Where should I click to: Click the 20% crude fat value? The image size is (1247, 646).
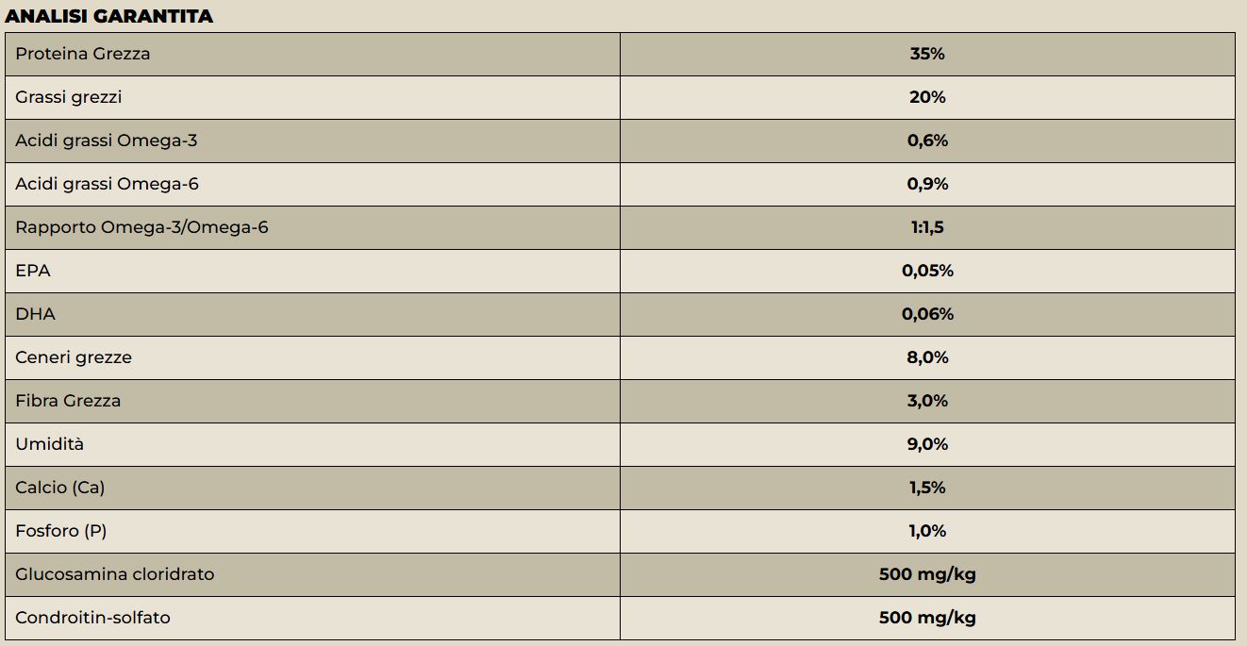(927, 97)
